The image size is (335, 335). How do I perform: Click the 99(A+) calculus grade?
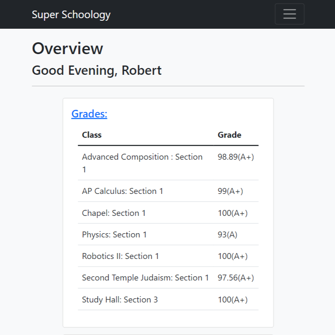pos(230,191)
